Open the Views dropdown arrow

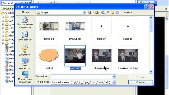[x=121, y=12]
